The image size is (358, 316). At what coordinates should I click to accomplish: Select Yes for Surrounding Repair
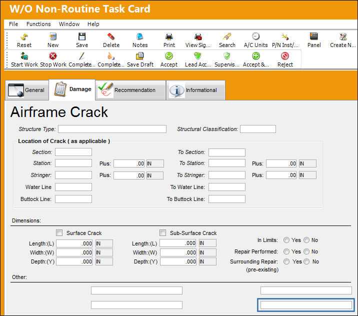click(286, 261)
